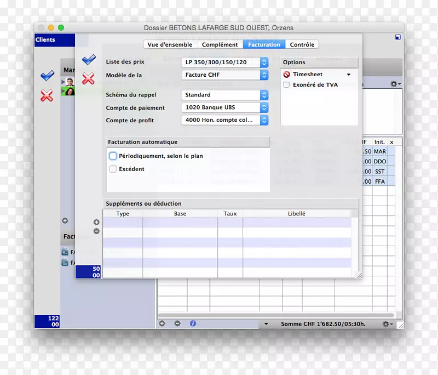Open the gear menu above the Init. column

click(x=395, y=84)
